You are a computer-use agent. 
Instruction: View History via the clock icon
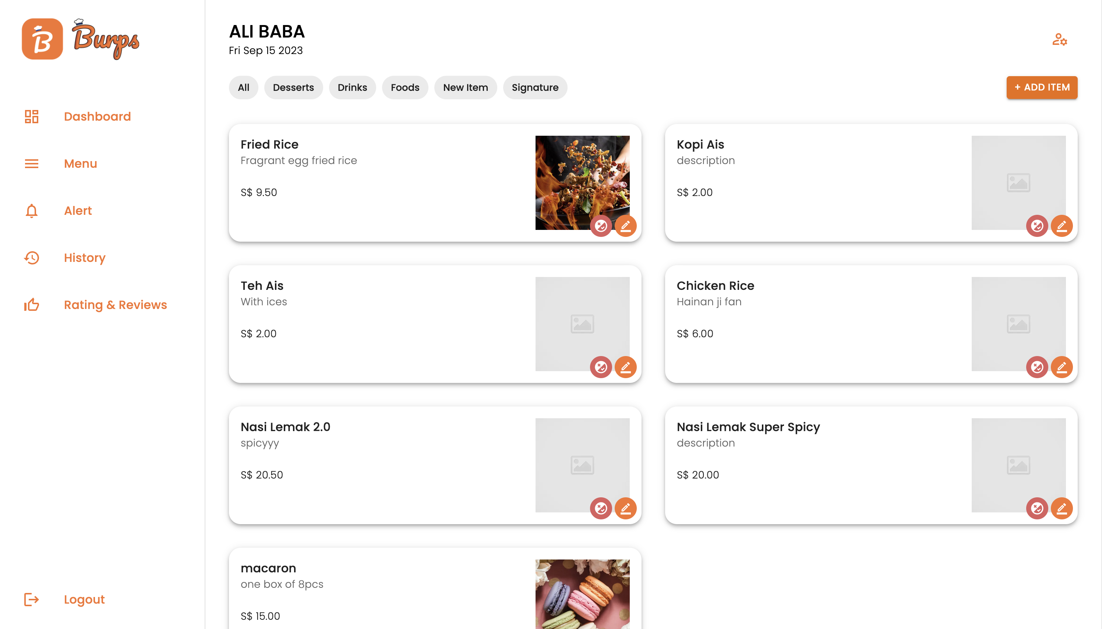pos(32,257)
